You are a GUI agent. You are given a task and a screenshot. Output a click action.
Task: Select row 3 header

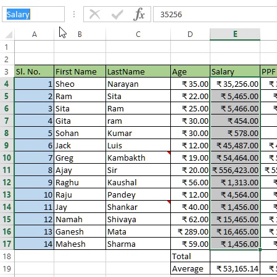7,71
